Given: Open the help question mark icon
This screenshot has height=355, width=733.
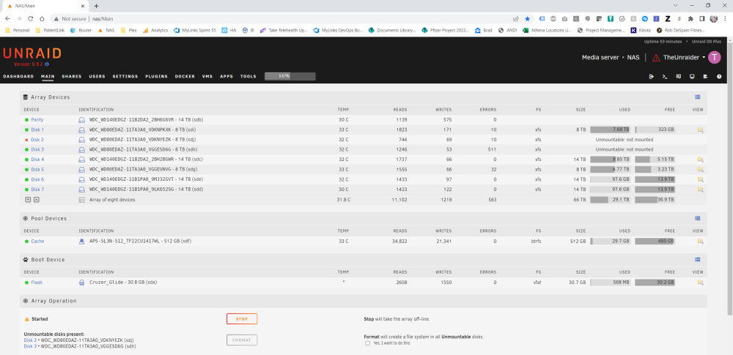Looking at the screenshot, I should click(x=719, y=77).
